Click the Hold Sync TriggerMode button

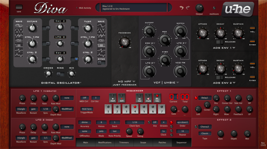[x=87, y=109]
